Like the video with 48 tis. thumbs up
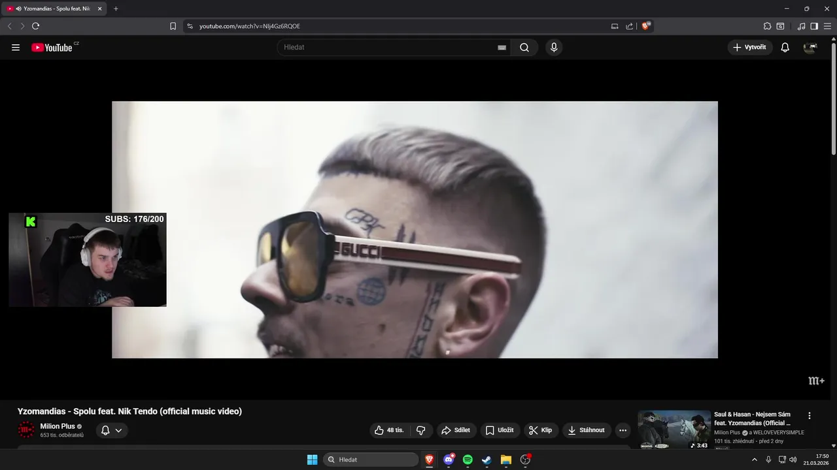This screenshot has width=837, height=470. [x=390, y=430]
